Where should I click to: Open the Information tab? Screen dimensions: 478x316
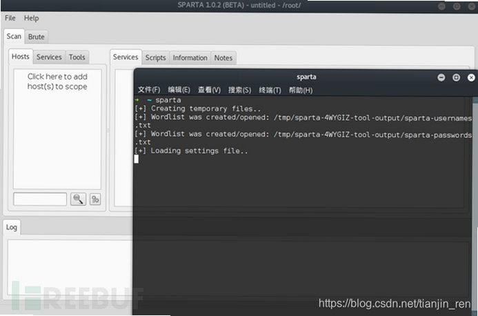pyautogui.click(x=190, y=58)
